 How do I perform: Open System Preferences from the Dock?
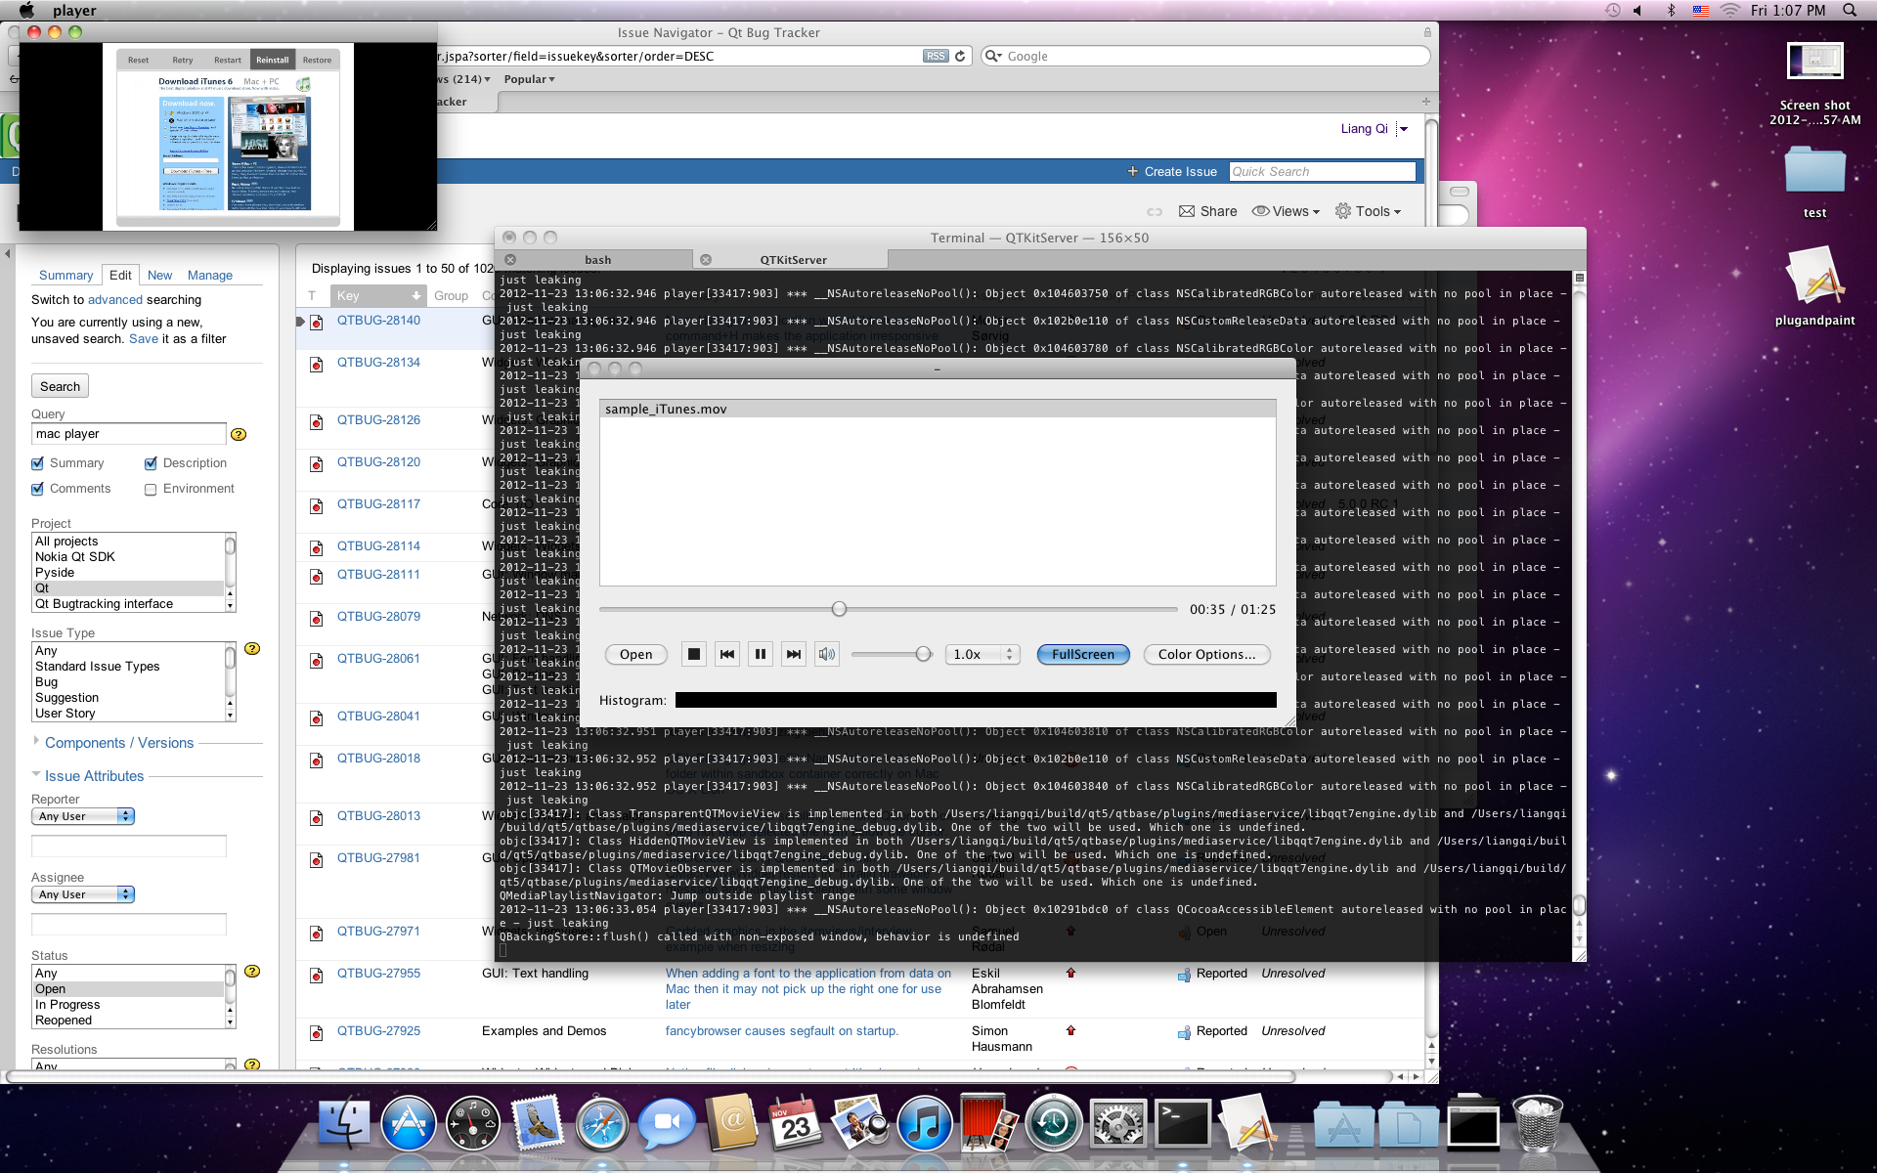tap(1117, 1122)
